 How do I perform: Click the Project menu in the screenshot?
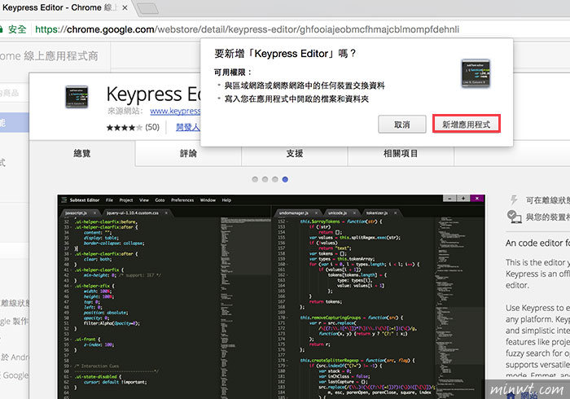[x=126, y=200]
